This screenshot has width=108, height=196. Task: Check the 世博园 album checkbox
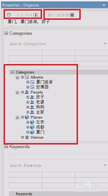tap(28, 87)
